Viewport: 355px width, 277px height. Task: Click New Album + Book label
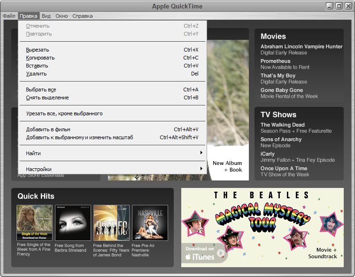click(227, 166)
